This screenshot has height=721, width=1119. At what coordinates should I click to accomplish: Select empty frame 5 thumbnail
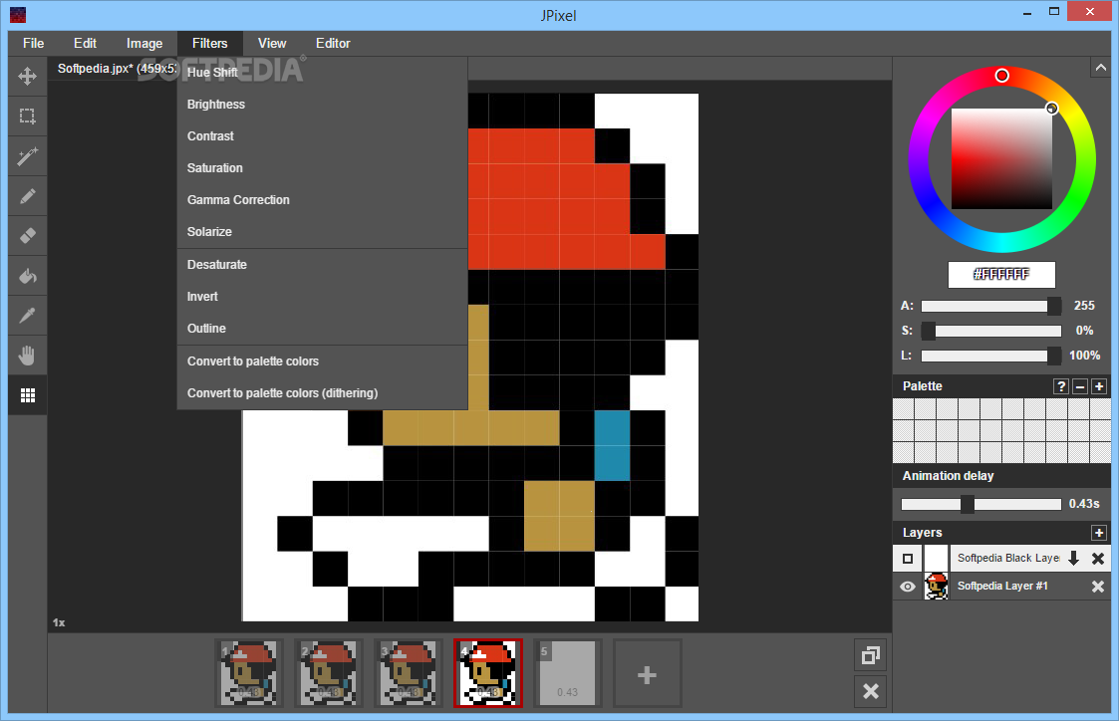[568, 673]
